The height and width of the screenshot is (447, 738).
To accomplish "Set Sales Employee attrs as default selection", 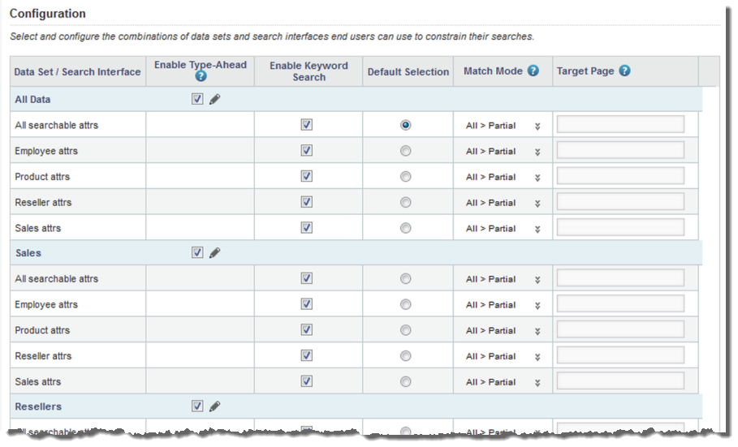I will pyautogui.click(x=405, y=304).
